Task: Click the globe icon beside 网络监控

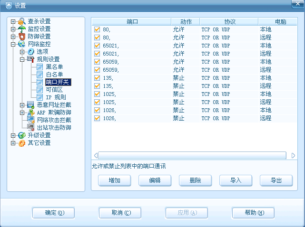Action: tap(22, 44)
